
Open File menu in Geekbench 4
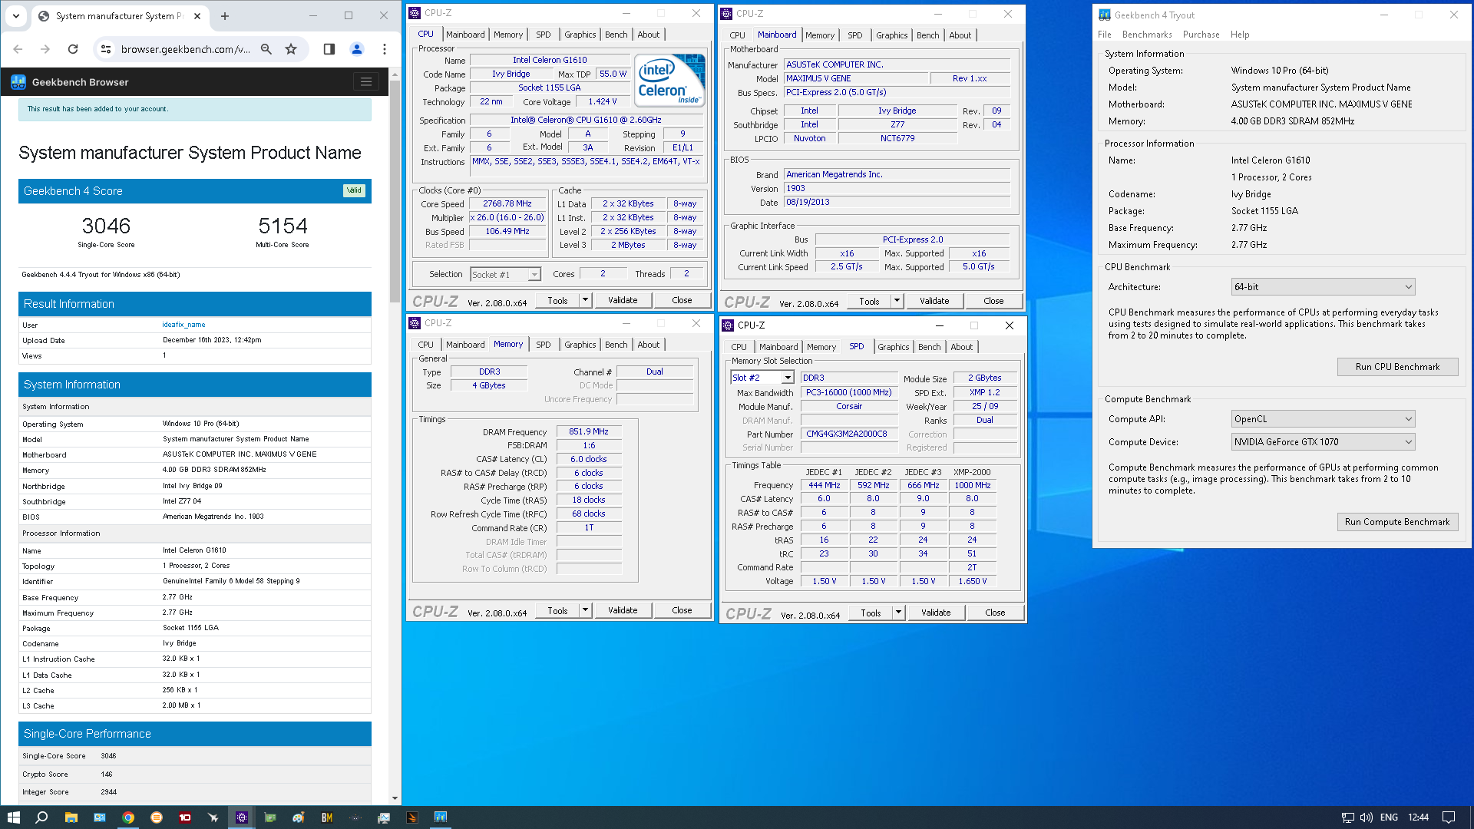pos(1105,35)
